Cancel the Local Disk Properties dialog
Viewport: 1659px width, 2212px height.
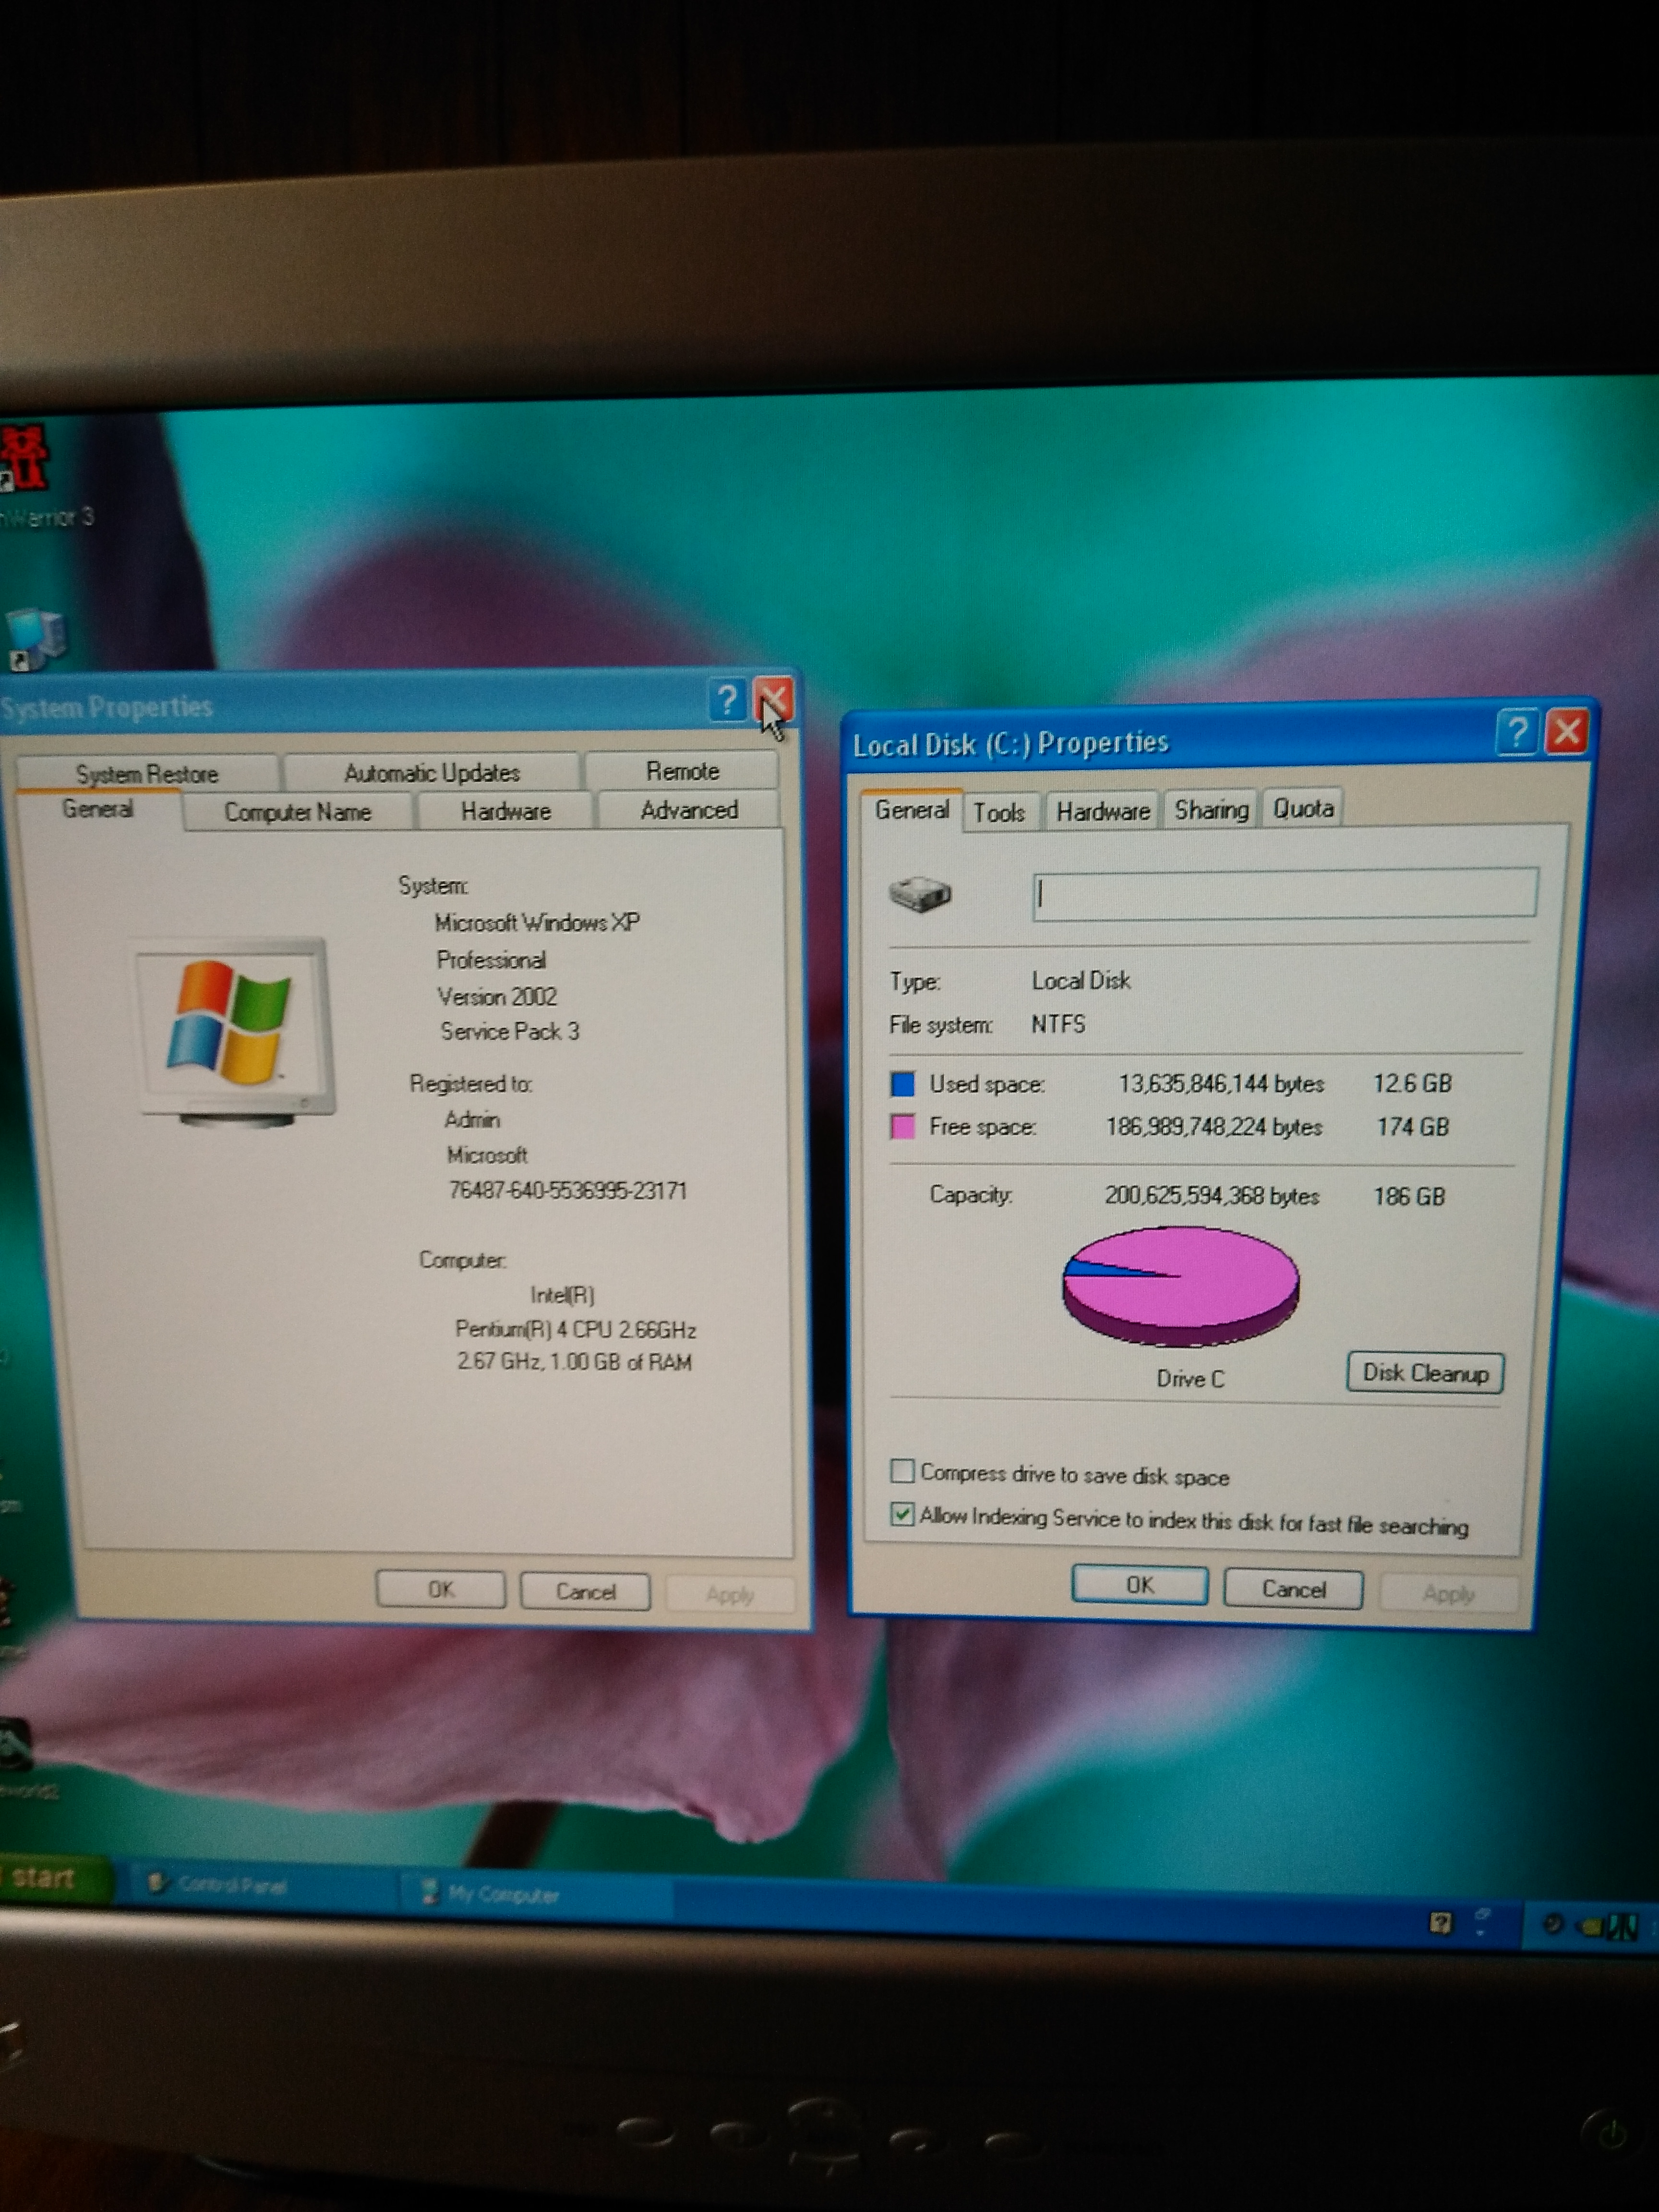(x=1293, y=1589)
